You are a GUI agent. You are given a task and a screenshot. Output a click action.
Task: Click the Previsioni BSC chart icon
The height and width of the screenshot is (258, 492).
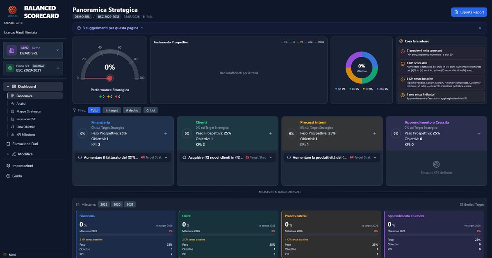tap(13, 118)
